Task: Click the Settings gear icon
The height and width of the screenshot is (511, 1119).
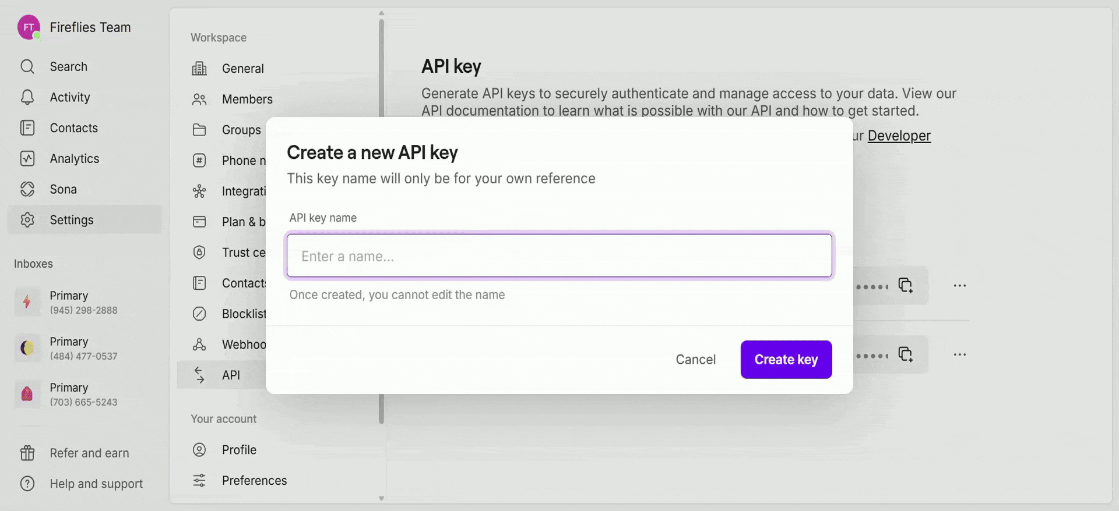Action: point(27,220)
